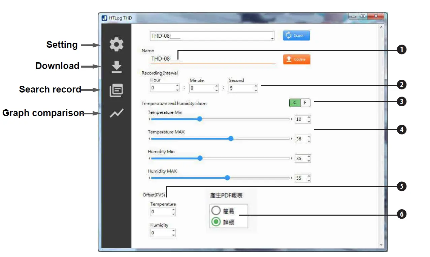Decrease Offset Humidity with down arrow
This screenshot has width=430, height=257.
[x=174, y=235]
